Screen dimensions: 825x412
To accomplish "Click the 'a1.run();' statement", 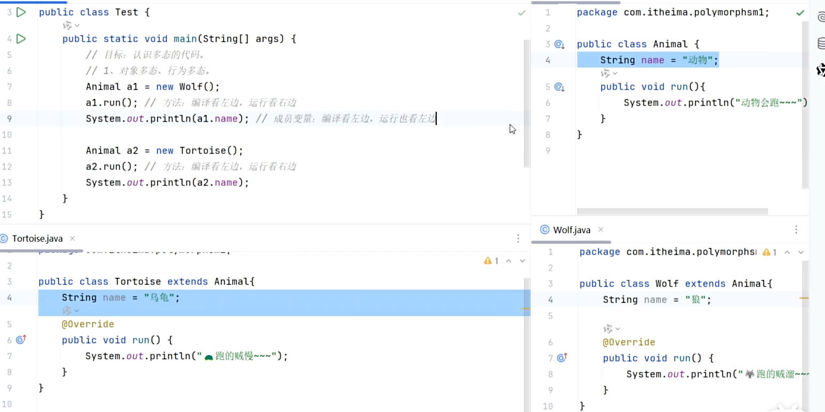I will [x=112, y=103].
